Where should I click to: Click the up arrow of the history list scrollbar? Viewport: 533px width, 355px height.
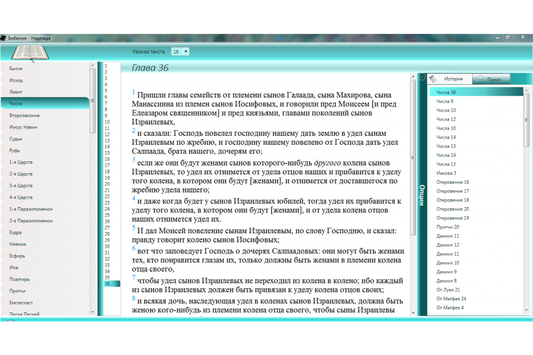tap(526, 90)
